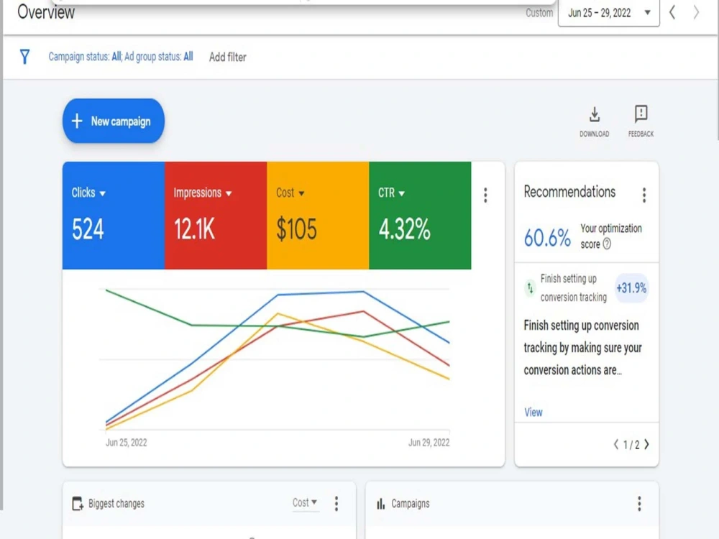719x539 pixels.
Task: Download the overview report
Action: (595, 121)
